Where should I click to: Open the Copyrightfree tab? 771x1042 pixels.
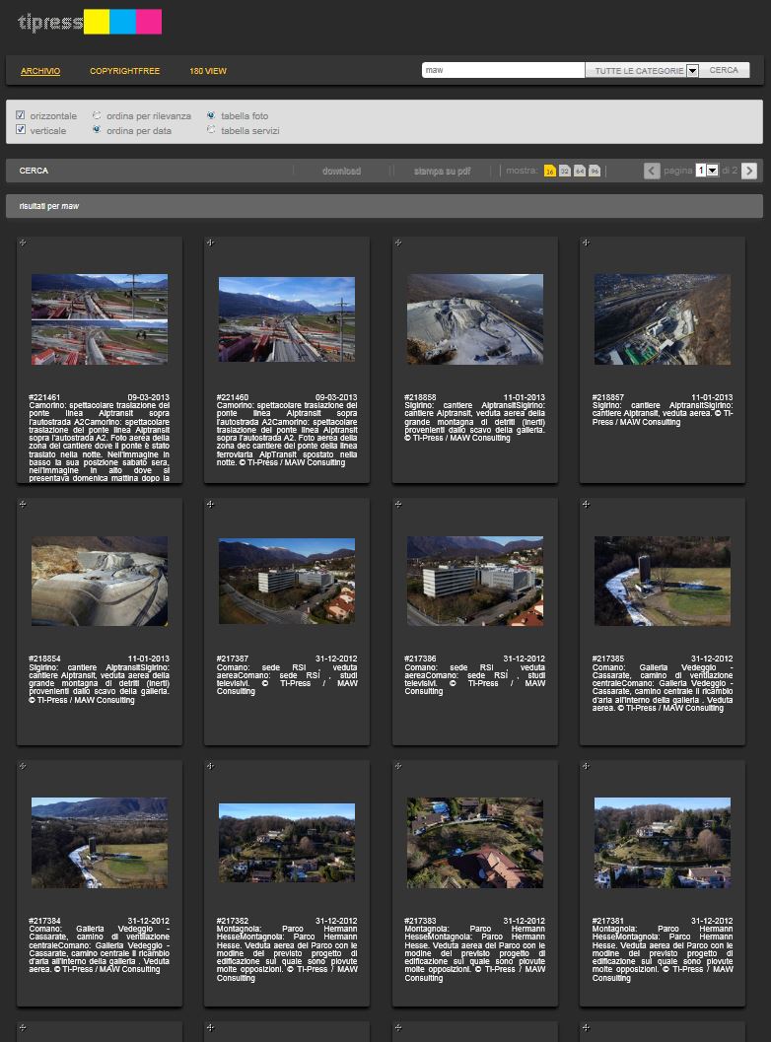click(124, 71)
